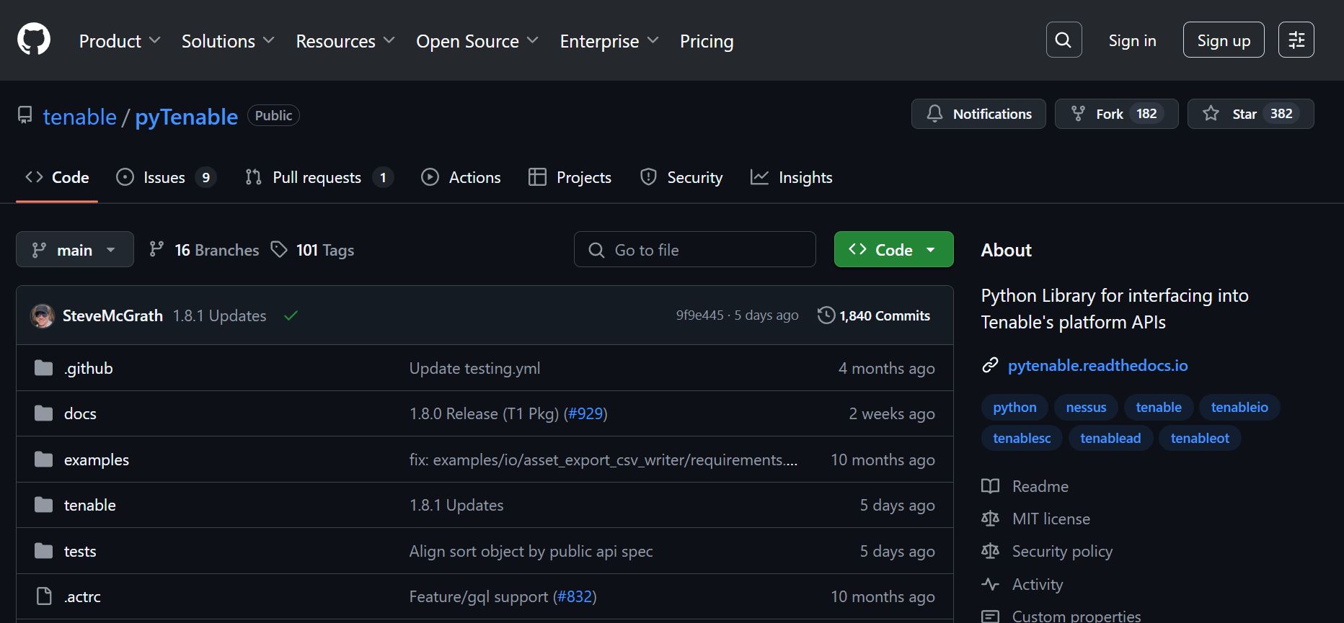Screen dimensions: 1344x623
Task: Switch to the Insights tab
Action: coord(792,177)
